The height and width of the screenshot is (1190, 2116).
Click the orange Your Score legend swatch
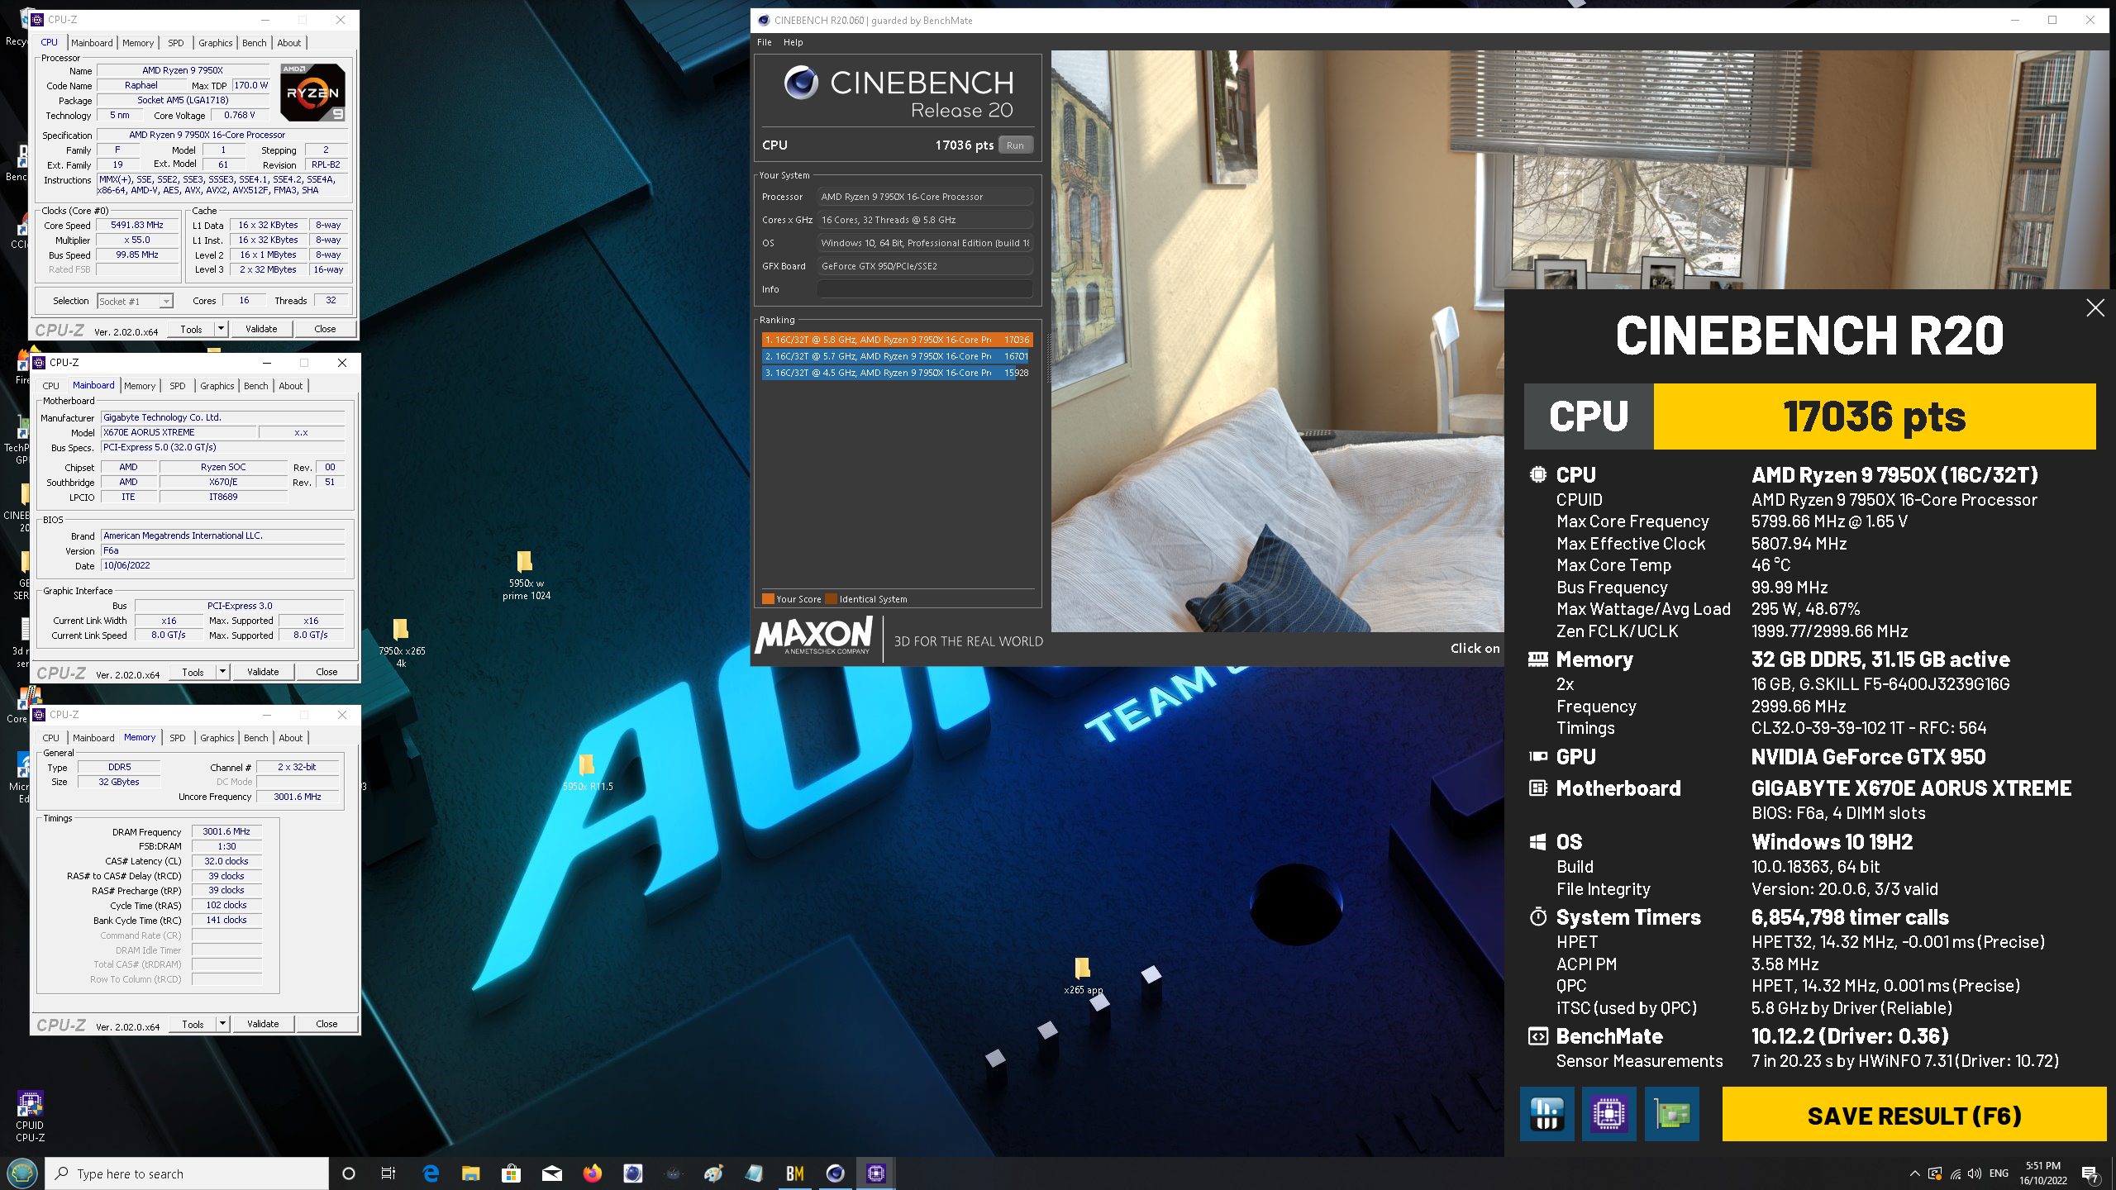pyautogui.click(x=768, y=599)
